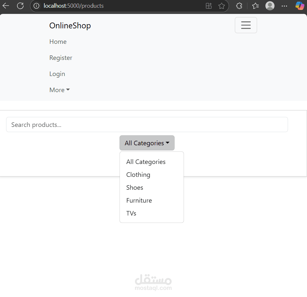The width and height of the screenshot is (307, 297).
Task: Open the Login nav link
Action: (x=57, y=74)
